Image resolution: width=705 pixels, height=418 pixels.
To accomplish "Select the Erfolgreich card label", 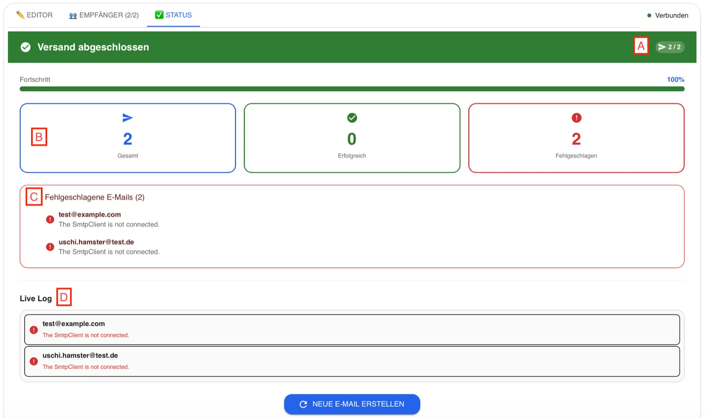I will [x=352, y=156].
